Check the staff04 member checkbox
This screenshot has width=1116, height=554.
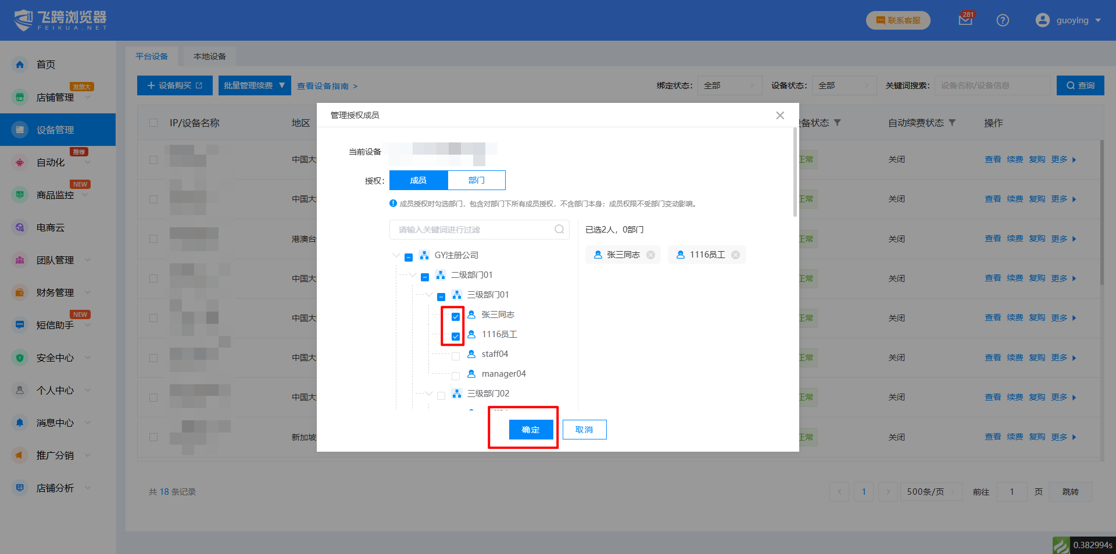point(456,356)
